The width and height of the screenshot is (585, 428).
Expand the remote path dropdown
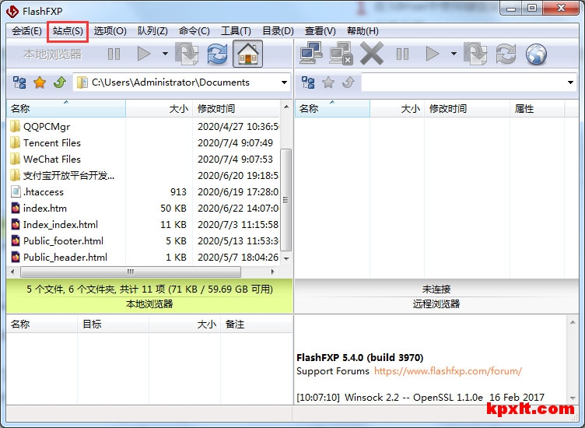(x=571, y=82)
